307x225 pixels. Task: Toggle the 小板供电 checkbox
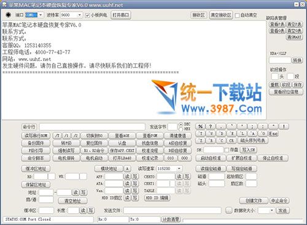[87, 15]
